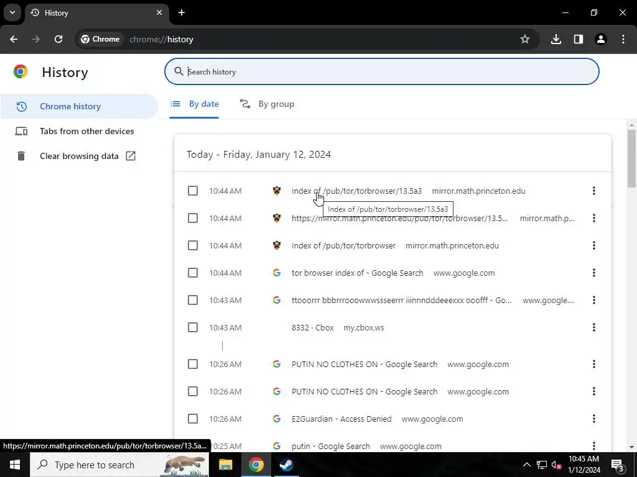Click the Clear browsing data trash icon
Image resolution: width=637 pixels, height=477 pixels.
21,156
